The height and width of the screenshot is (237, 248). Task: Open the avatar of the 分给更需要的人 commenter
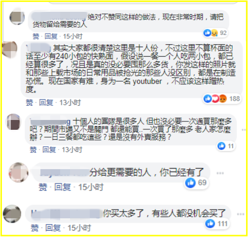click(x=18, y=173)
